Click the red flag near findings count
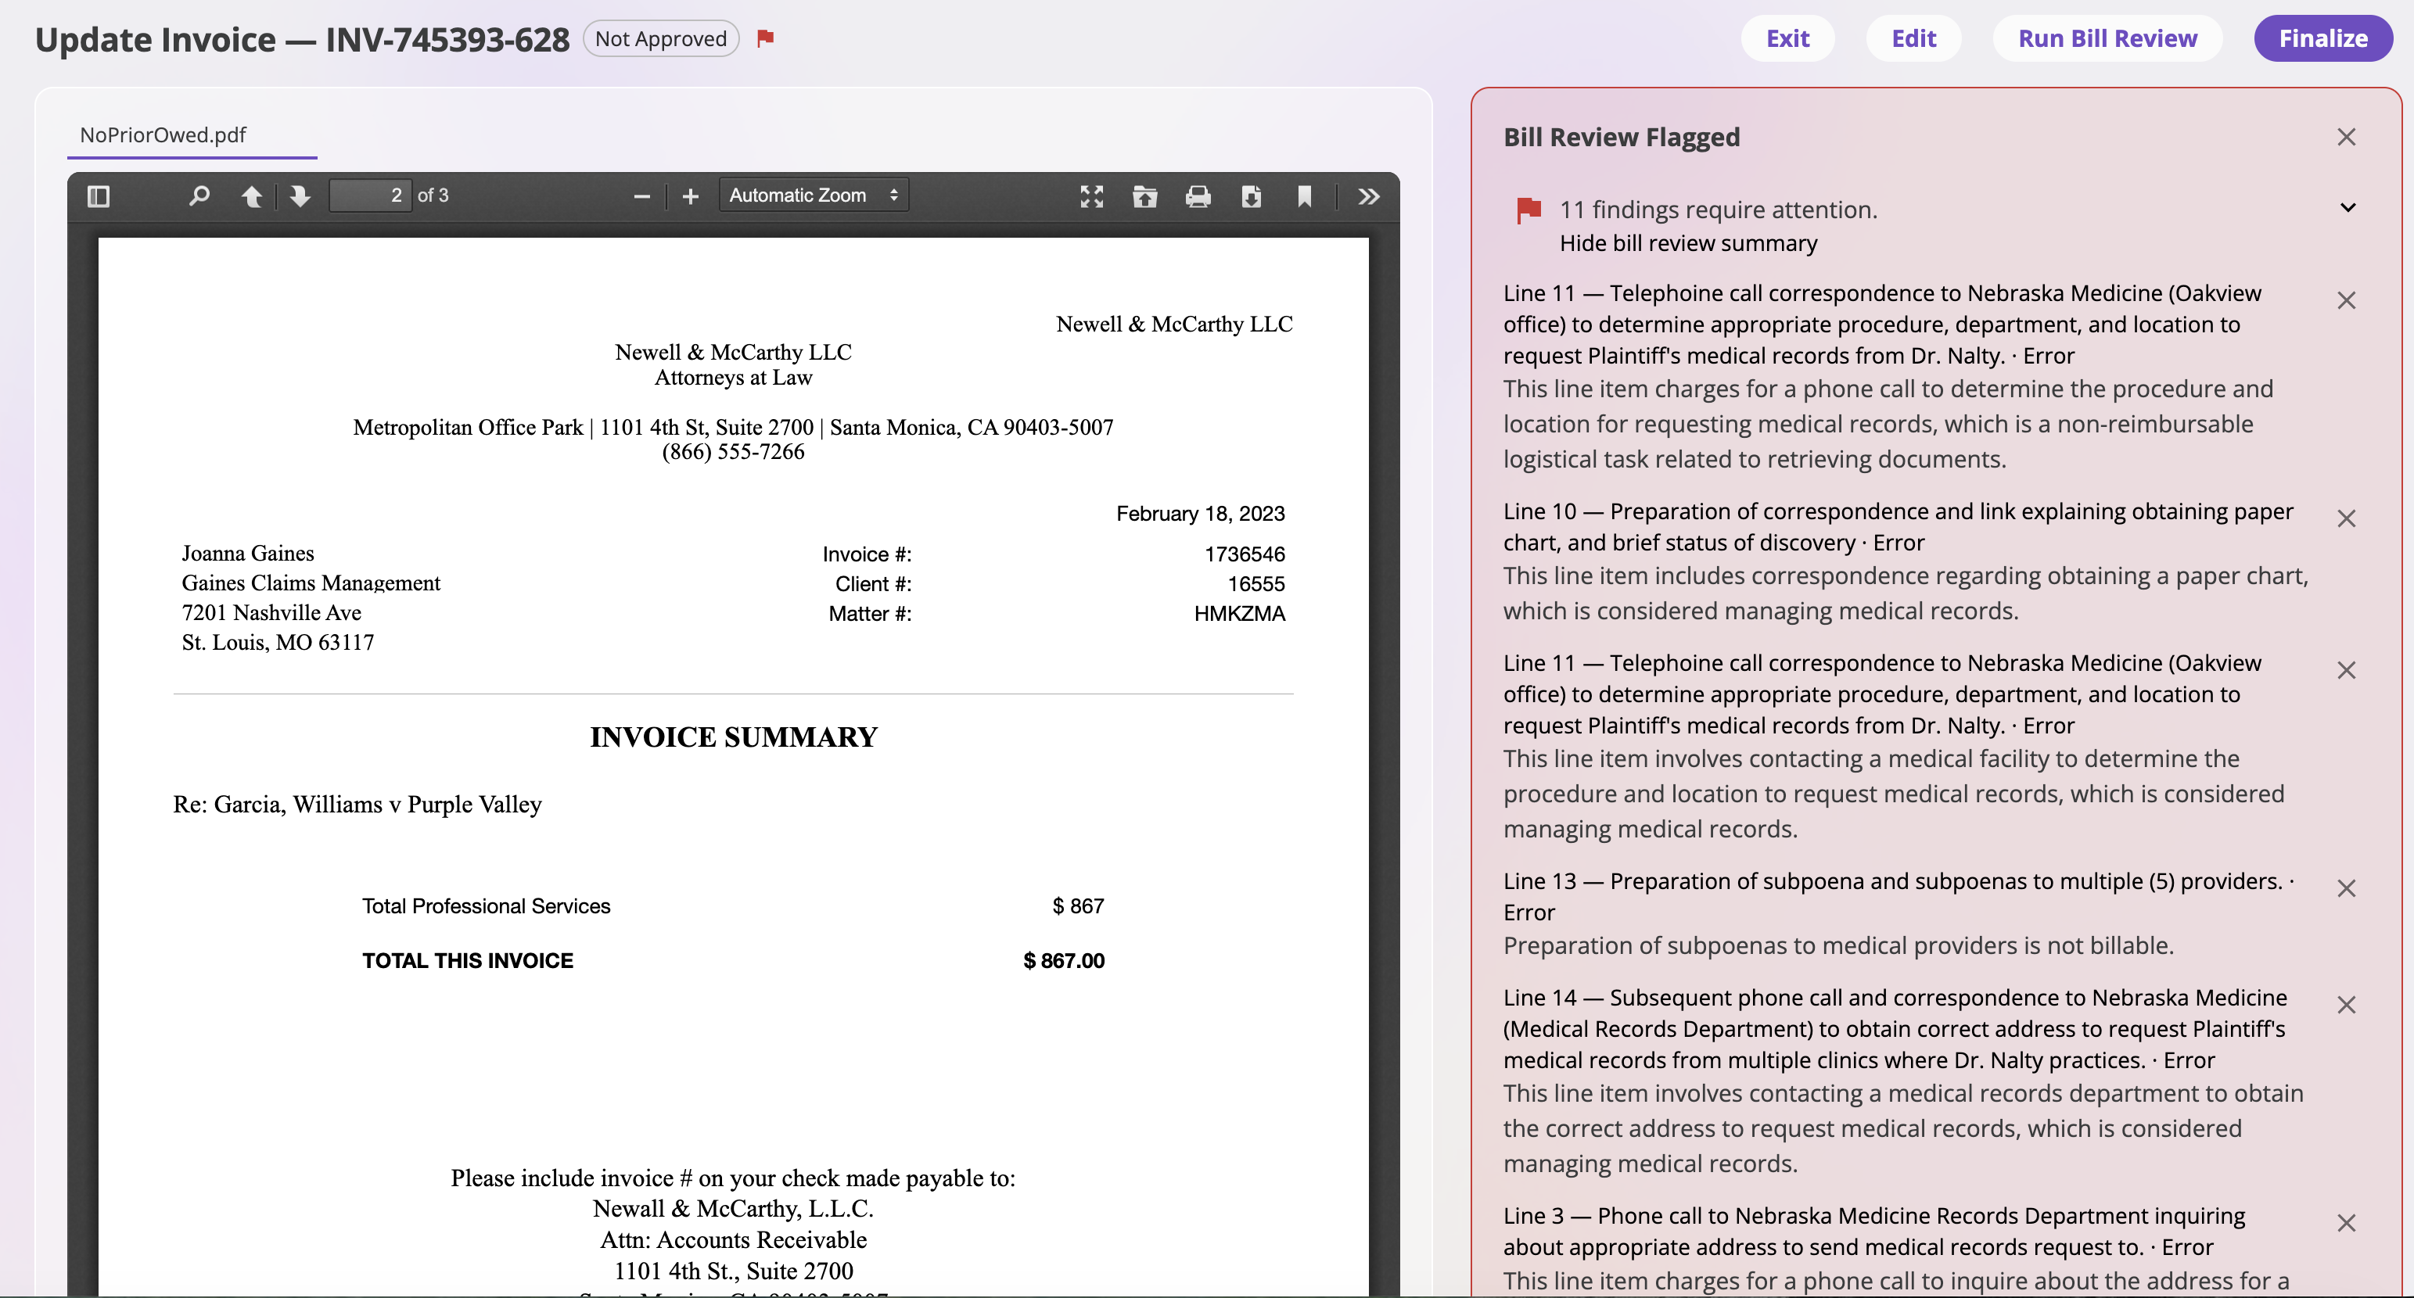2414x1298 pixels. pyautogui.click(x=1529, y=210)
